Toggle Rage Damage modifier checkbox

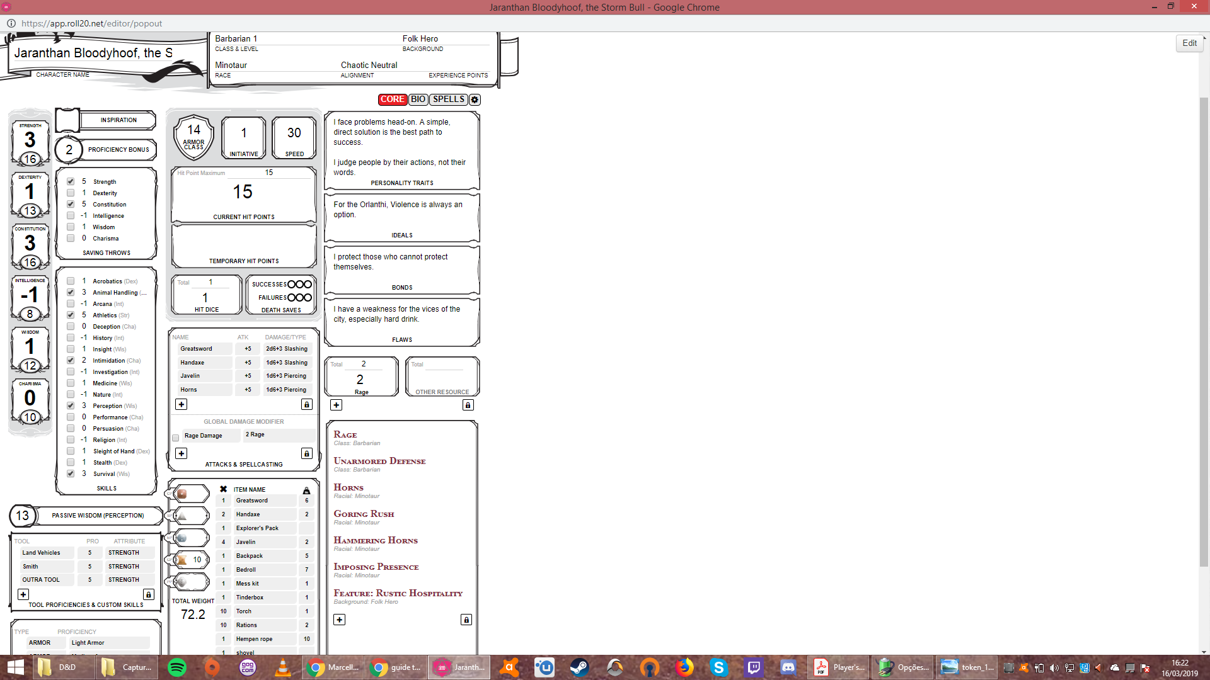pos(176,438)
